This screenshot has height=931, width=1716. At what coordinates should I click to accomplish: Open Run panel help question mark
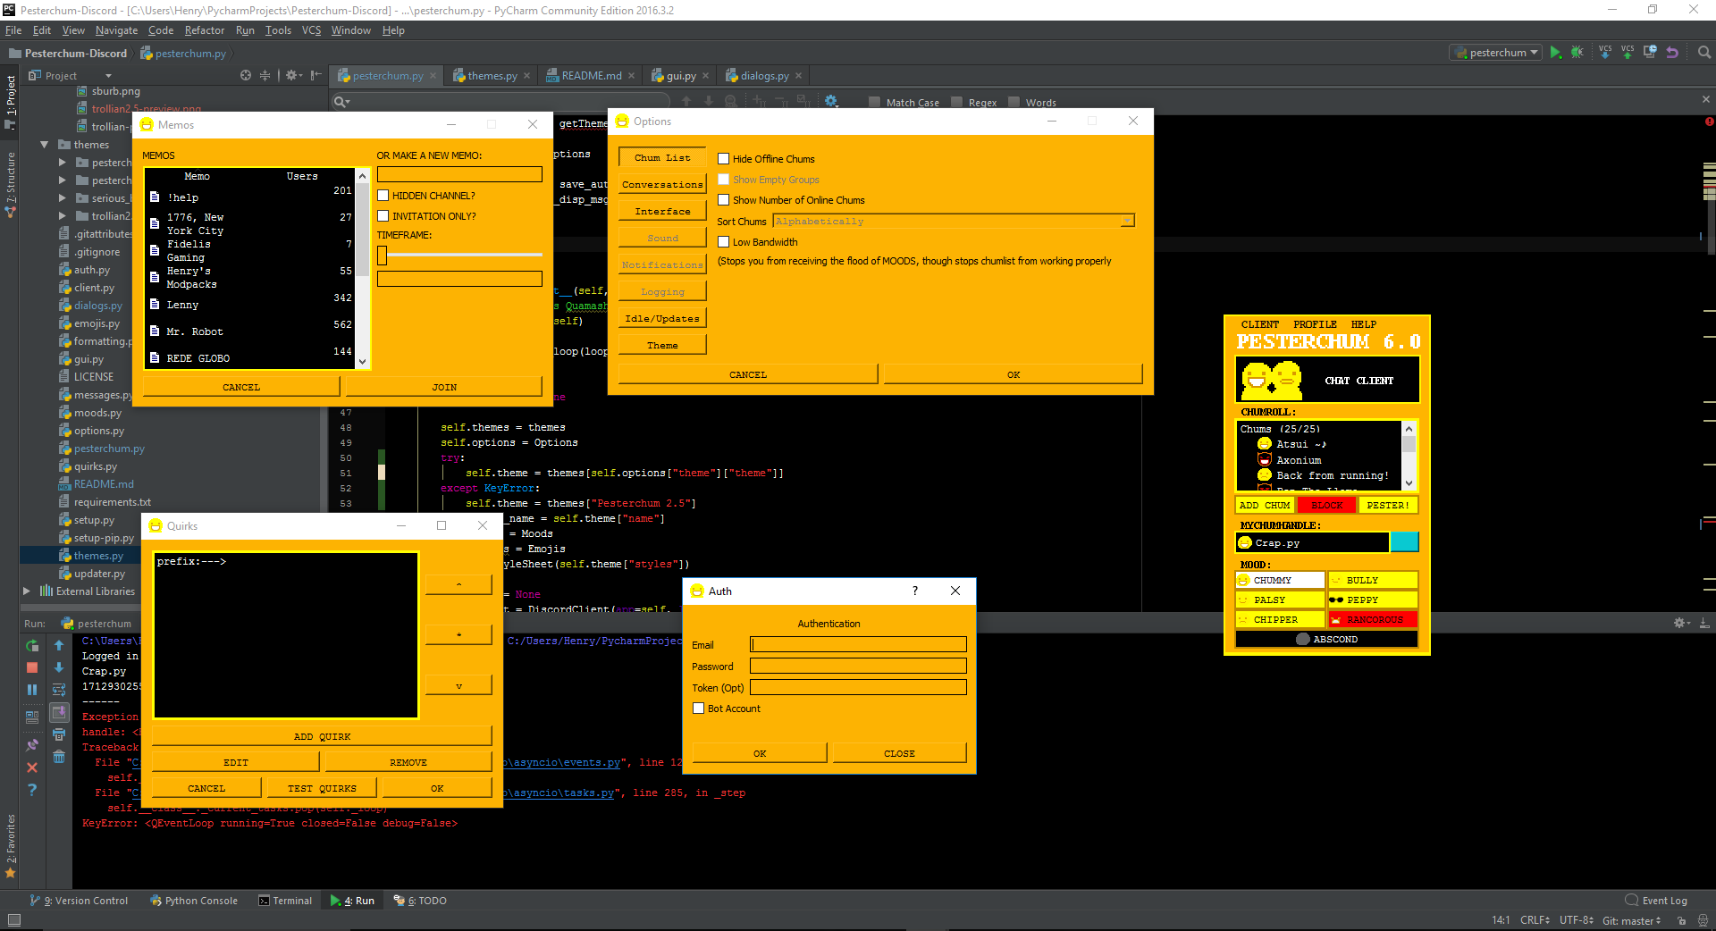coord(32,790)
